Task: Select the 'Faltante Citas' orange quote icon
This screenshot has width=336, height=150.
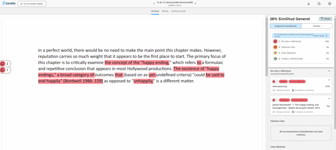Action: pos(275,47)
